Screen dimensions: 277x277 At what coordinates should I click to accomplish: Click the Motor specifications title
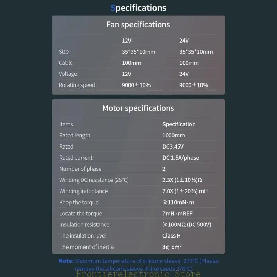click(138, 108)
